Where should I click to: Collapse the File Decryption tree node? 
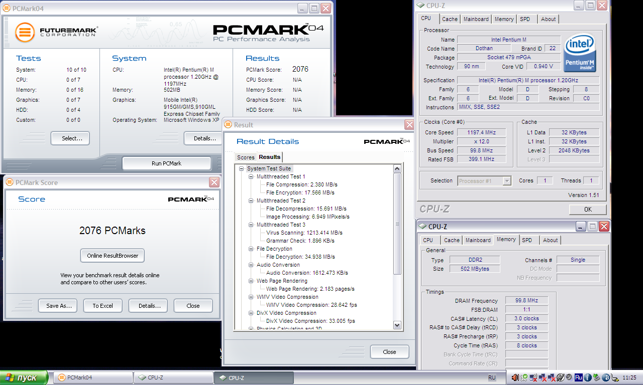(x=251, y=249)
